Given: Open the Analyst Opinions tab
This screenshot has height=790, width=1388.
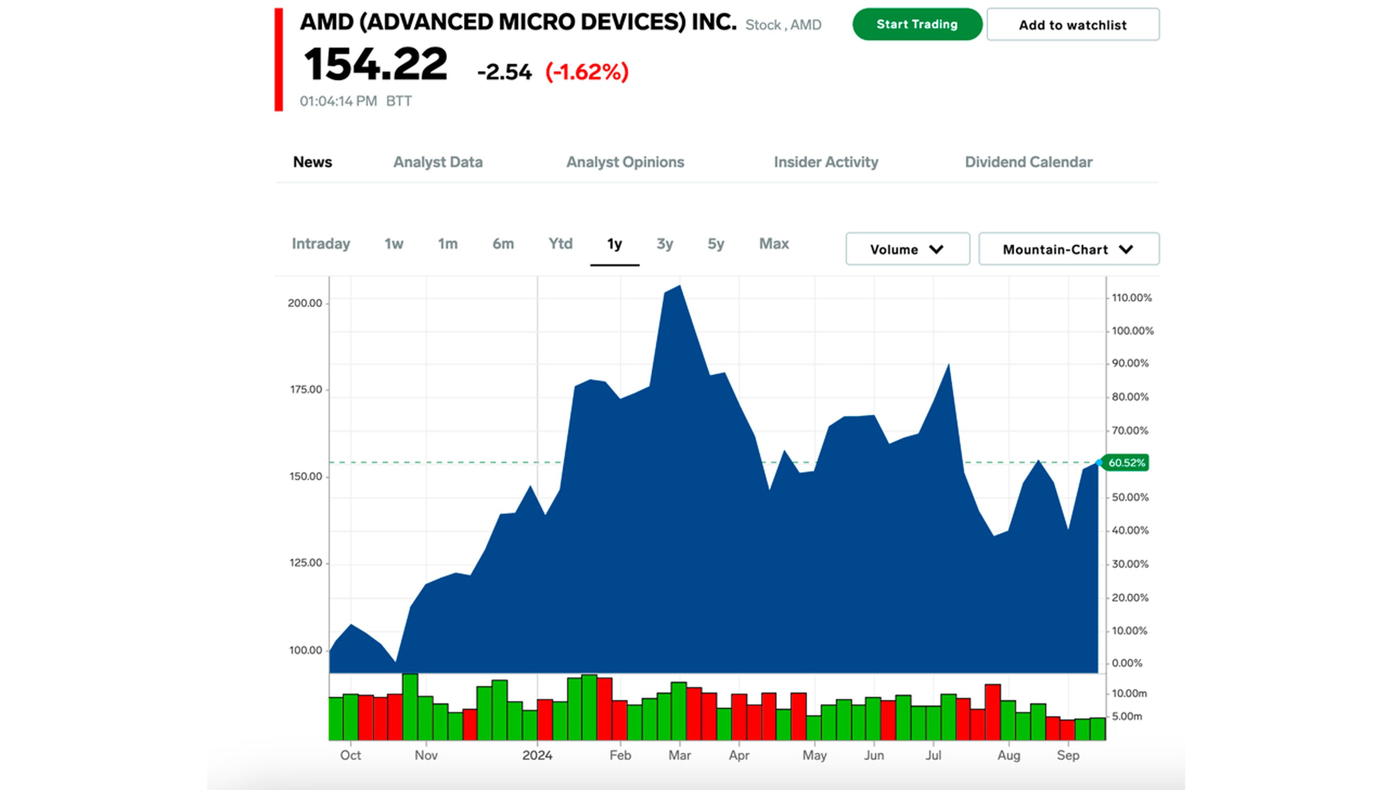Looking at the screenshot, I should point(625,162).
